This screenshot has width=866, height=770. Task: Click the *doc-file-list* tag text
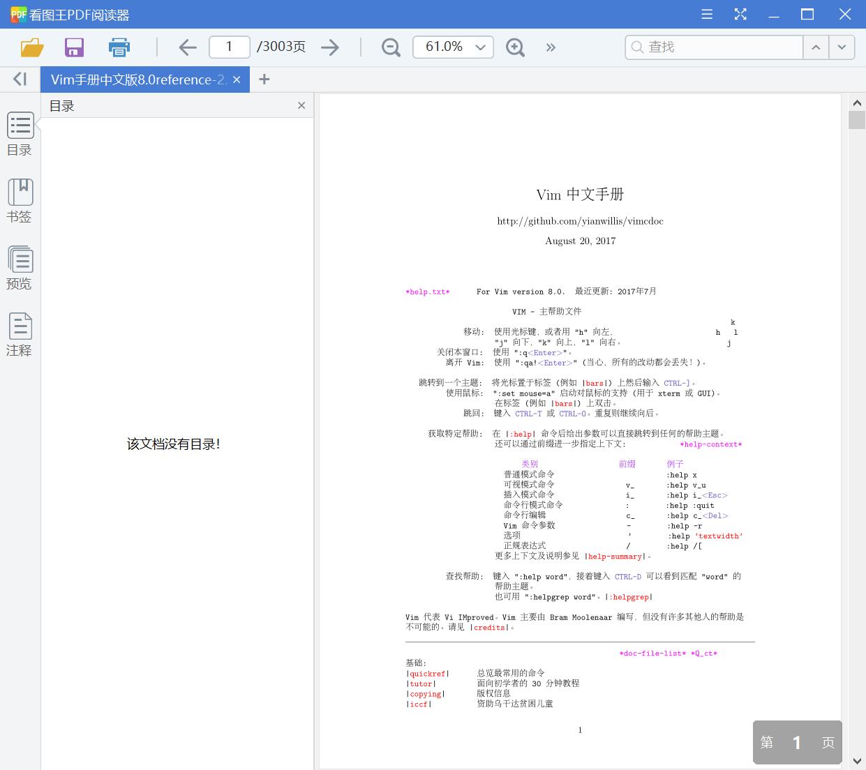tap(652, 654)
